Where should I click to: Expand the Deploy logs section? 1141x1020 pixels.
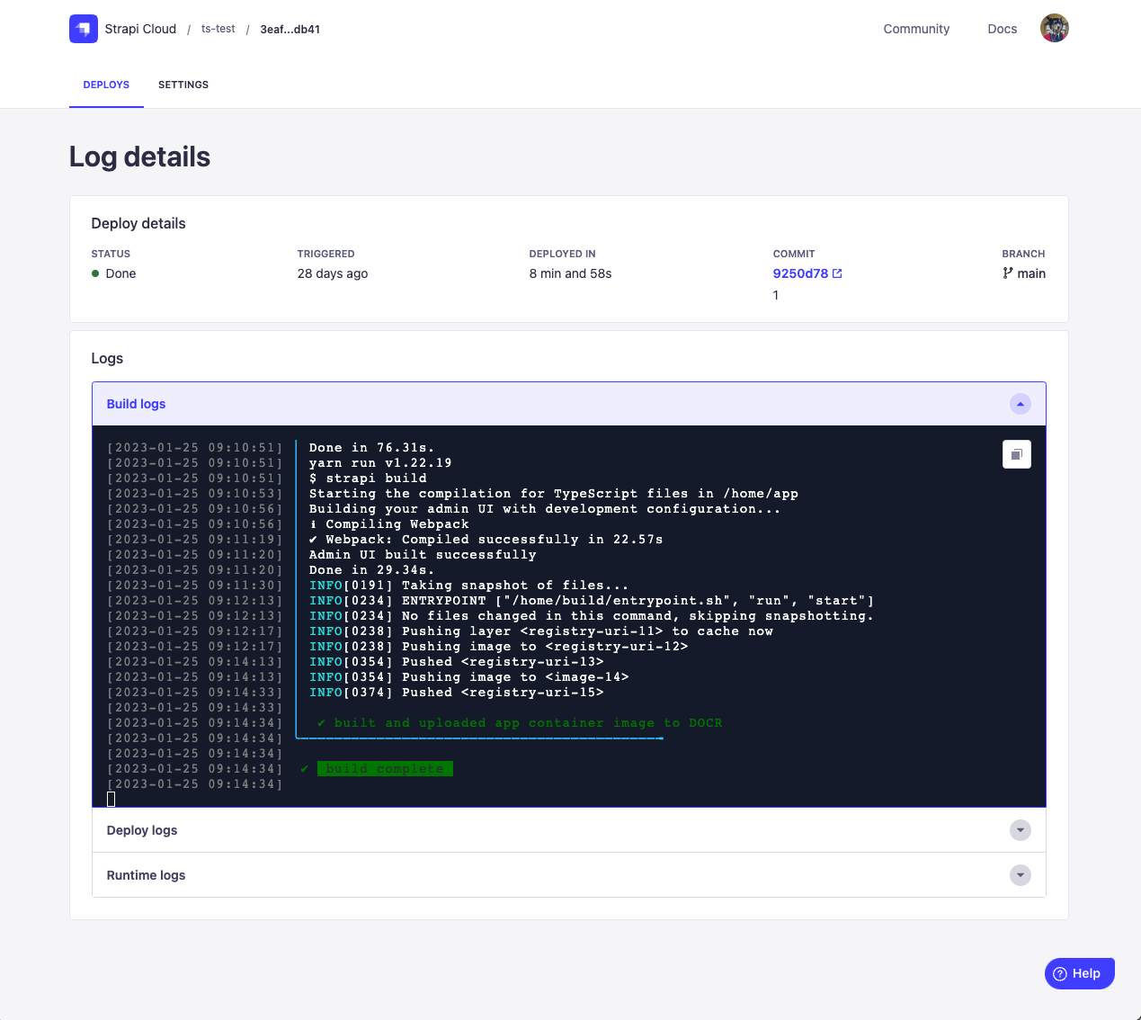[1020, 830]
